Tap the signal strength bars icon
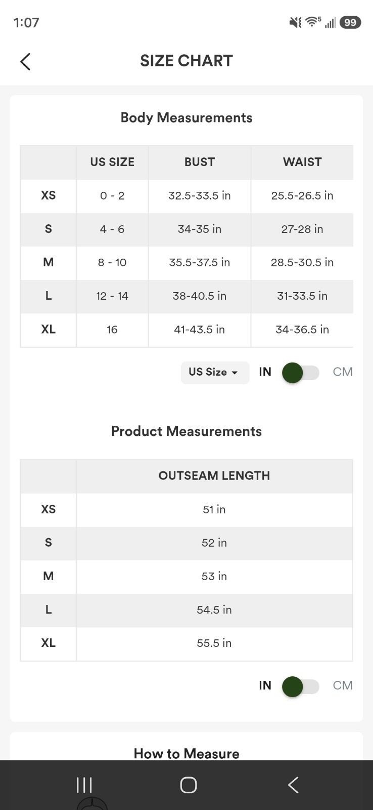This screenshot has width=373, height=810. point(330,22)
